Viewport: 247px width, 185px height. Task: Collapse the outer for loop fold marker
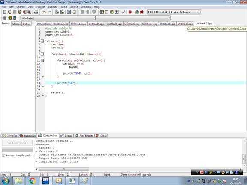[42, 54]
